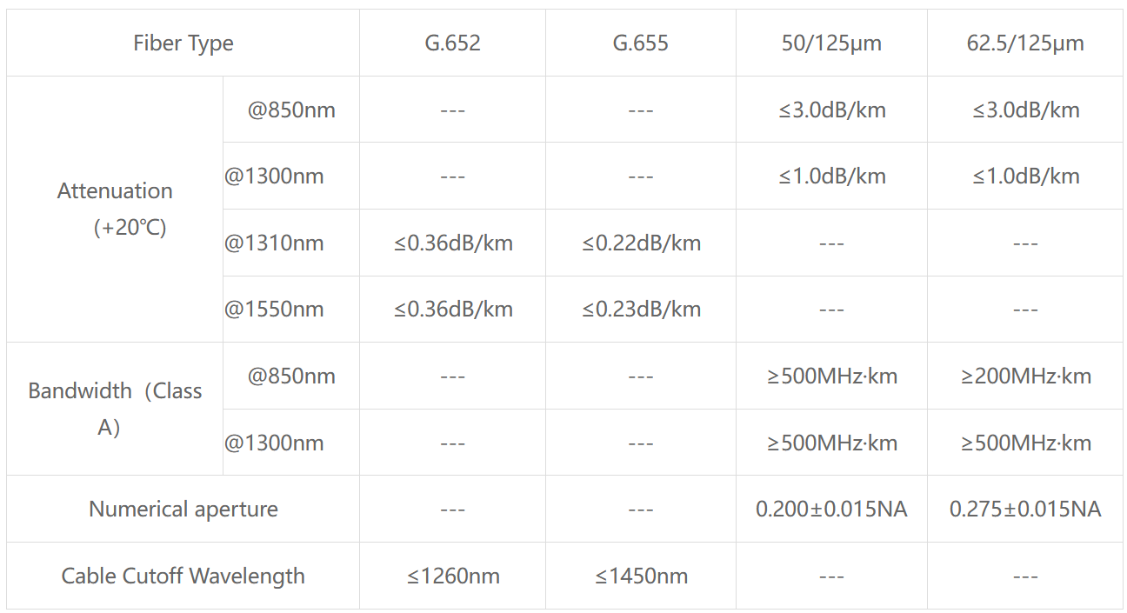The width and height of the screenshot is (1127, 613).
Task: Click the 50/125μm column header
Action: tap(831, 43)
